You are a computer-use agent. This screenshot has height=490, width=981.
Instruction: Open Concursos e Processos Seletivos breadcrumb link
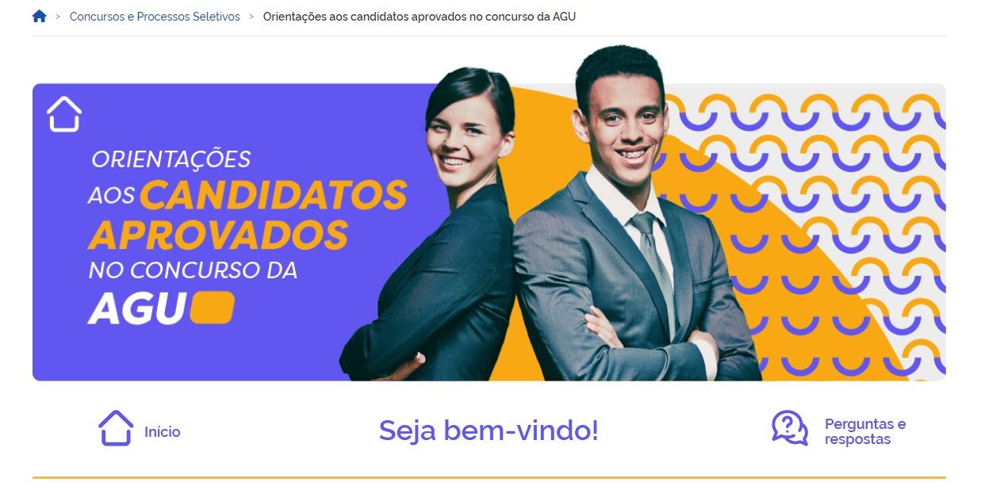[155, 17]
